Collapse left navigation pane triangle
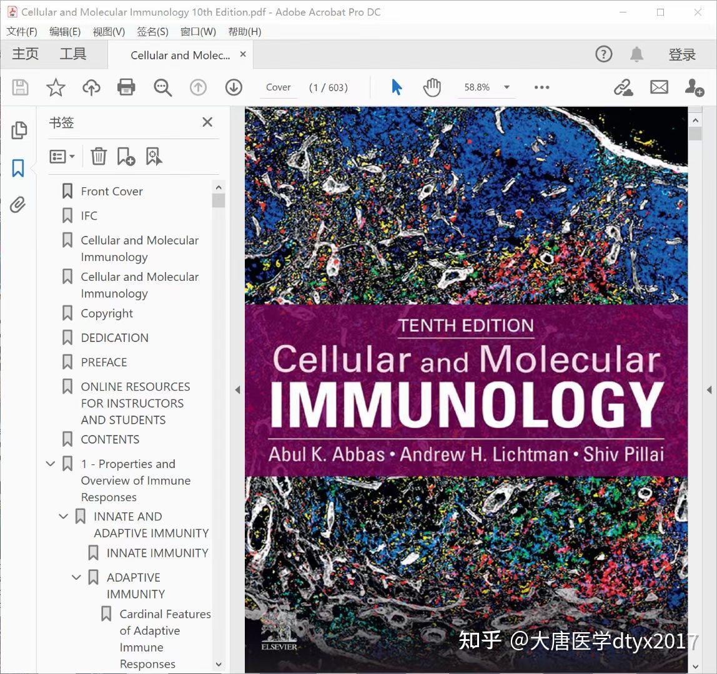 pyautogui.click(x=237, y=390)
